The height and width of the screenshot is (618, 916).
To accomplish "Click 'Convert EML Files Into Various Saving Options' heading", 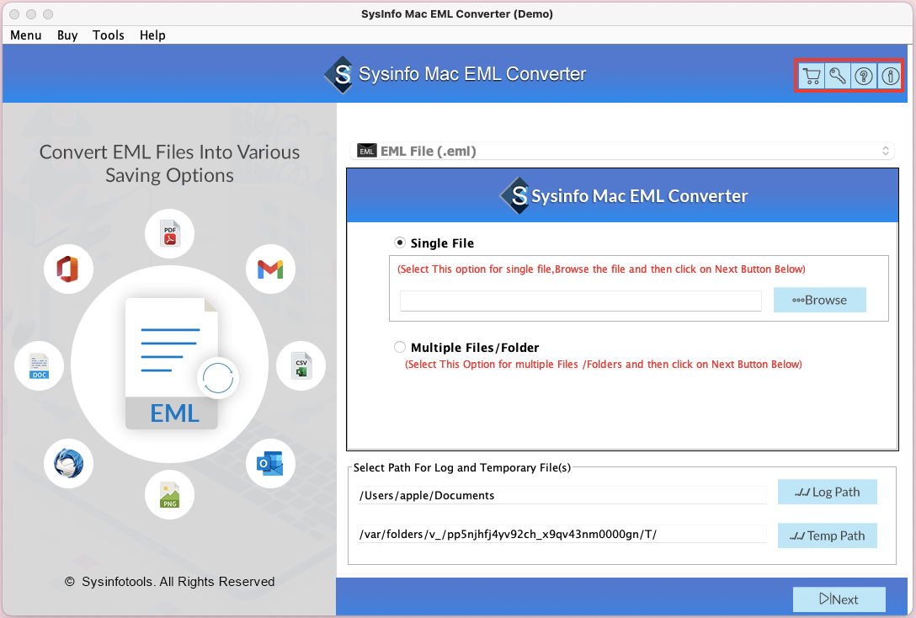I will (x=169, y=163).
